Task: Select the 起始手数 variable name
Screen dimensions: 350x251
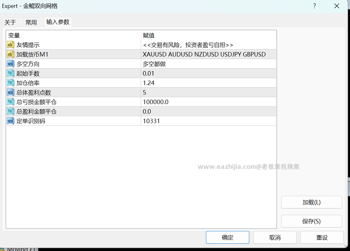Action: 28,74
